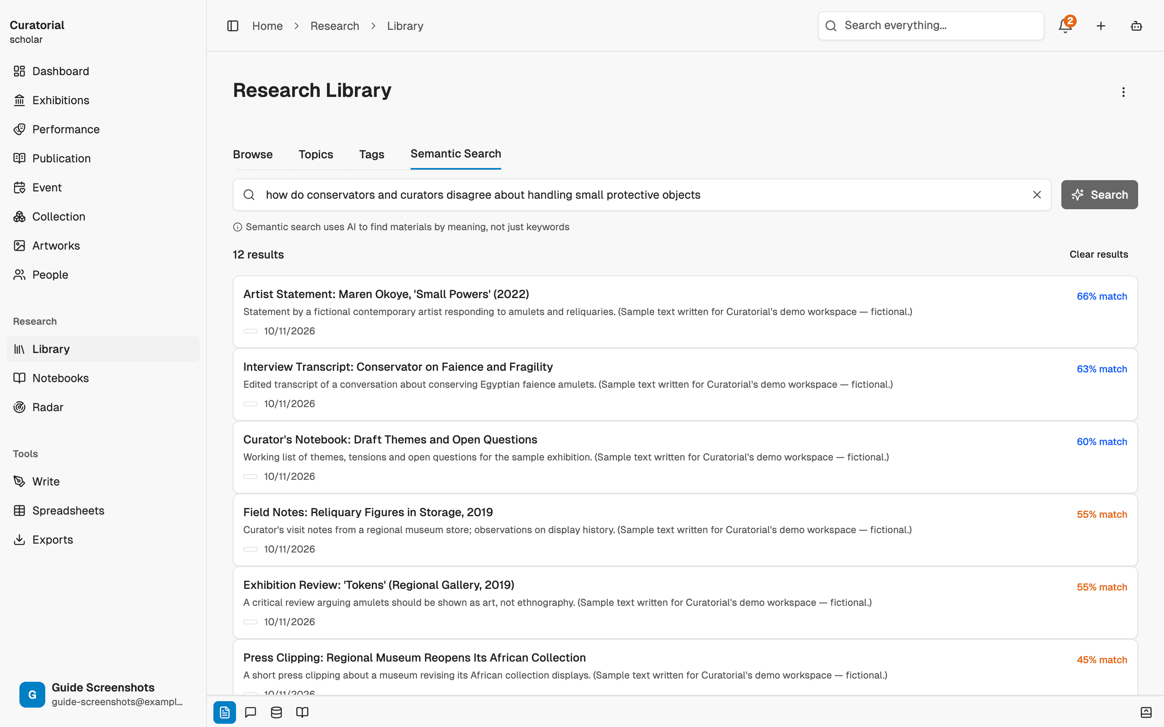
Task: Clear the semantic search query text
Action: click(1037, 195)
